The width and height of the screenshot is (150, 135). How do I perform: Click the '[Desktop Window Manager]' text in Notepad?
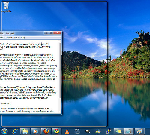click(x=32, y=63)
